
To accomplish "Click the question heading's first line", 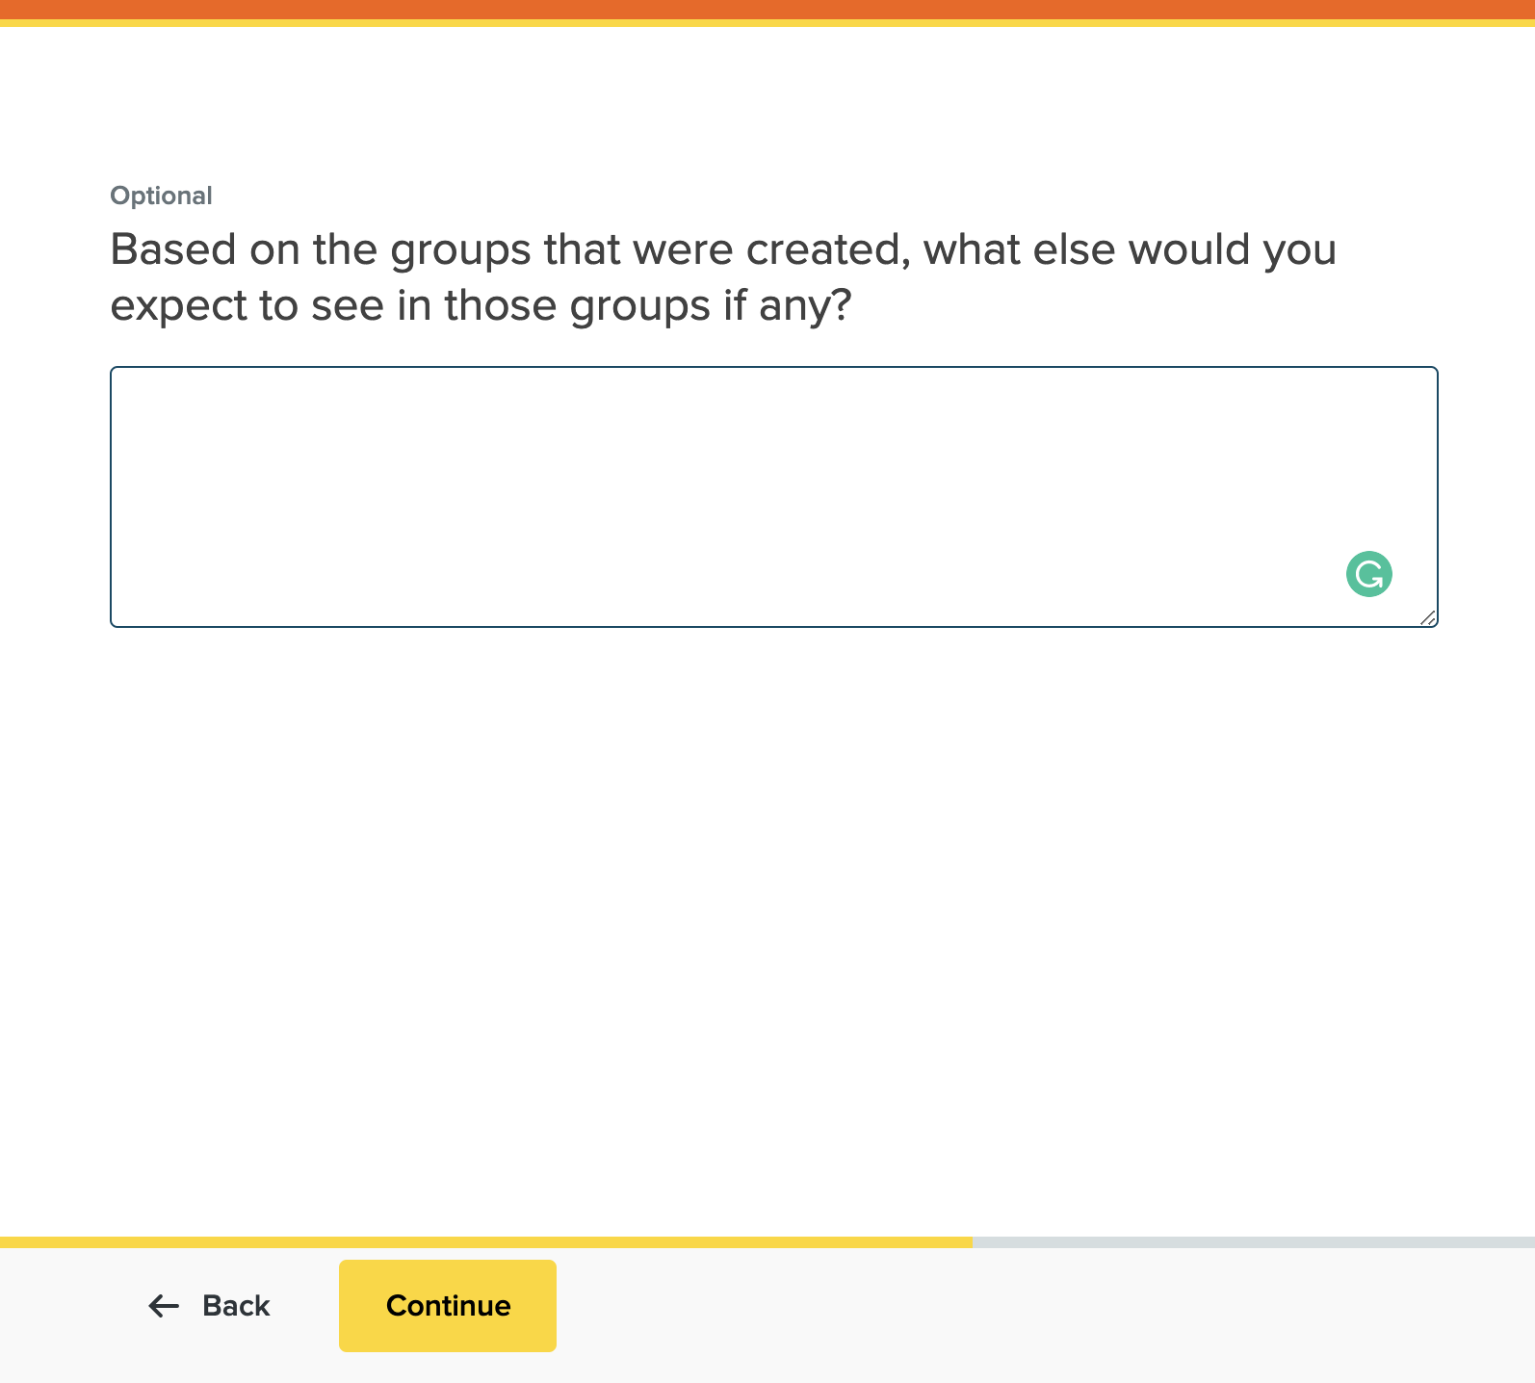I will [722, 249].
